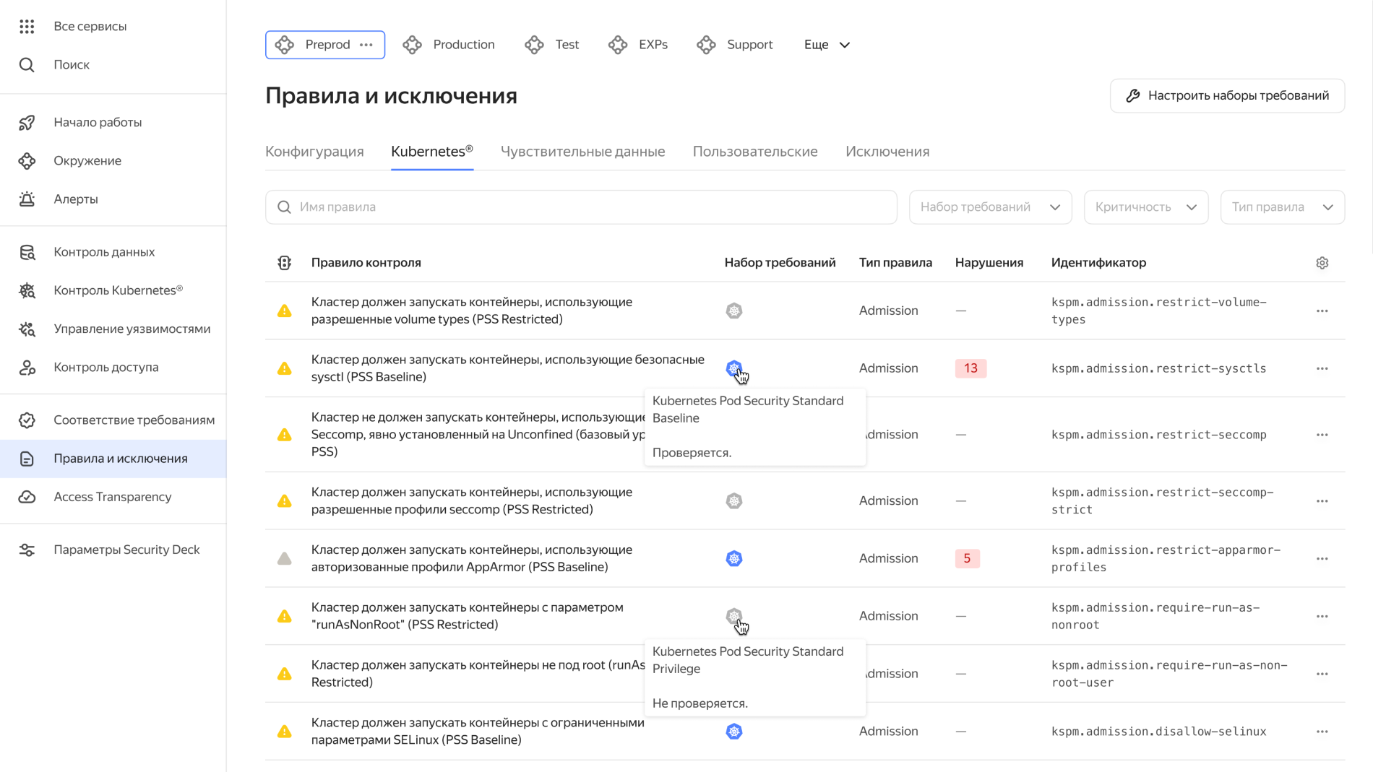1373x772 pixels.
Task: Click the robot icon in the rules table header
Action: click(284, 262)
